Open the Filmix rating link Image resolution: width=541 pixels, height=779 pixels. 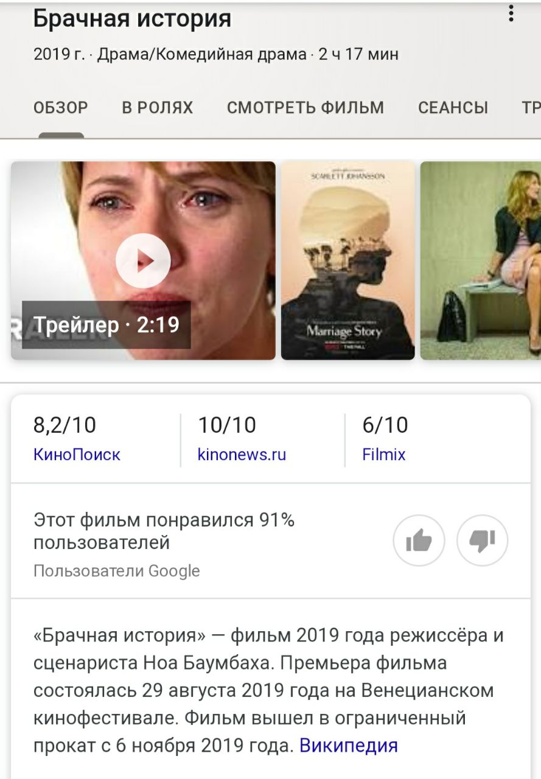tap(384, 455)
